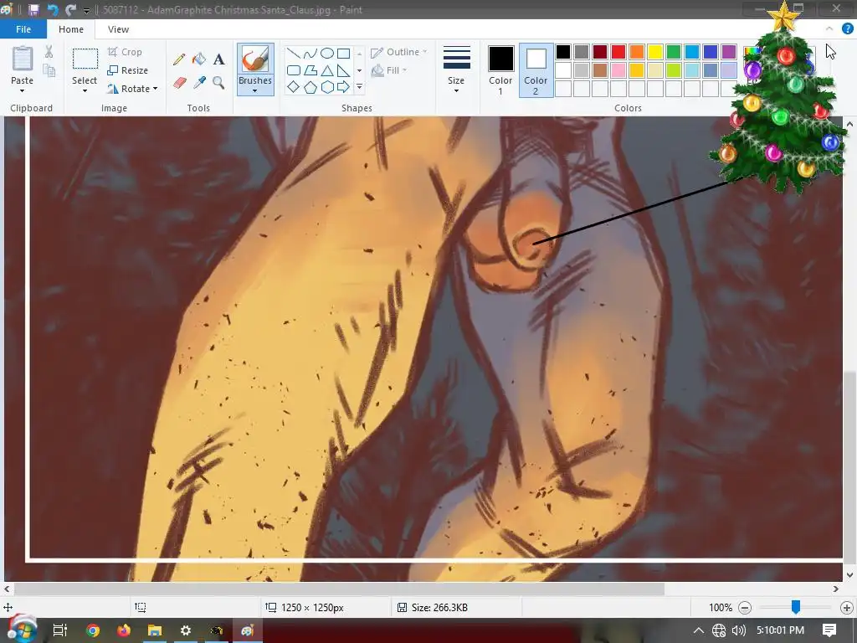
Task: Select the Text tool
Action: tap(219, 59)
